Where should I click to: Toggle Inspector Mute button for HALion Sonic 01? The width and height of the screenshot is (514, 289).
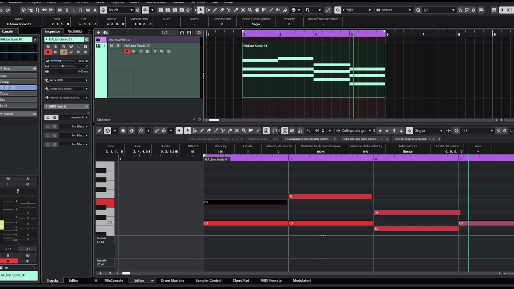point(48,47)
